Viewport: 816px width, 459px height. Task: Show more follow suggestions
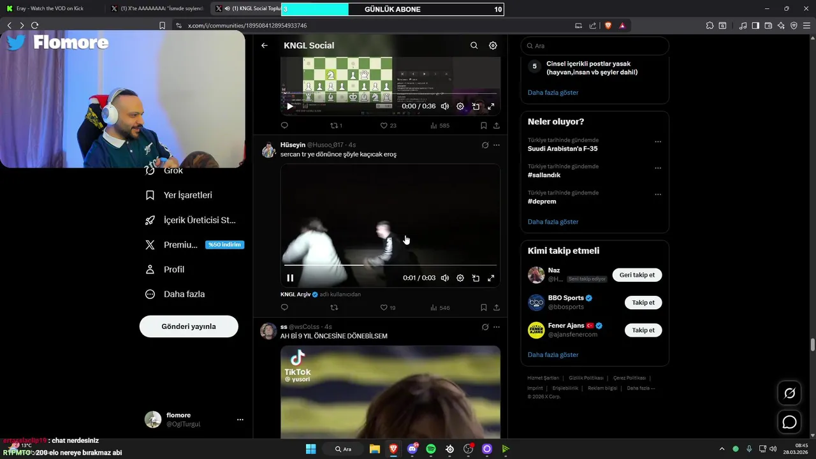tap(553, 354)
